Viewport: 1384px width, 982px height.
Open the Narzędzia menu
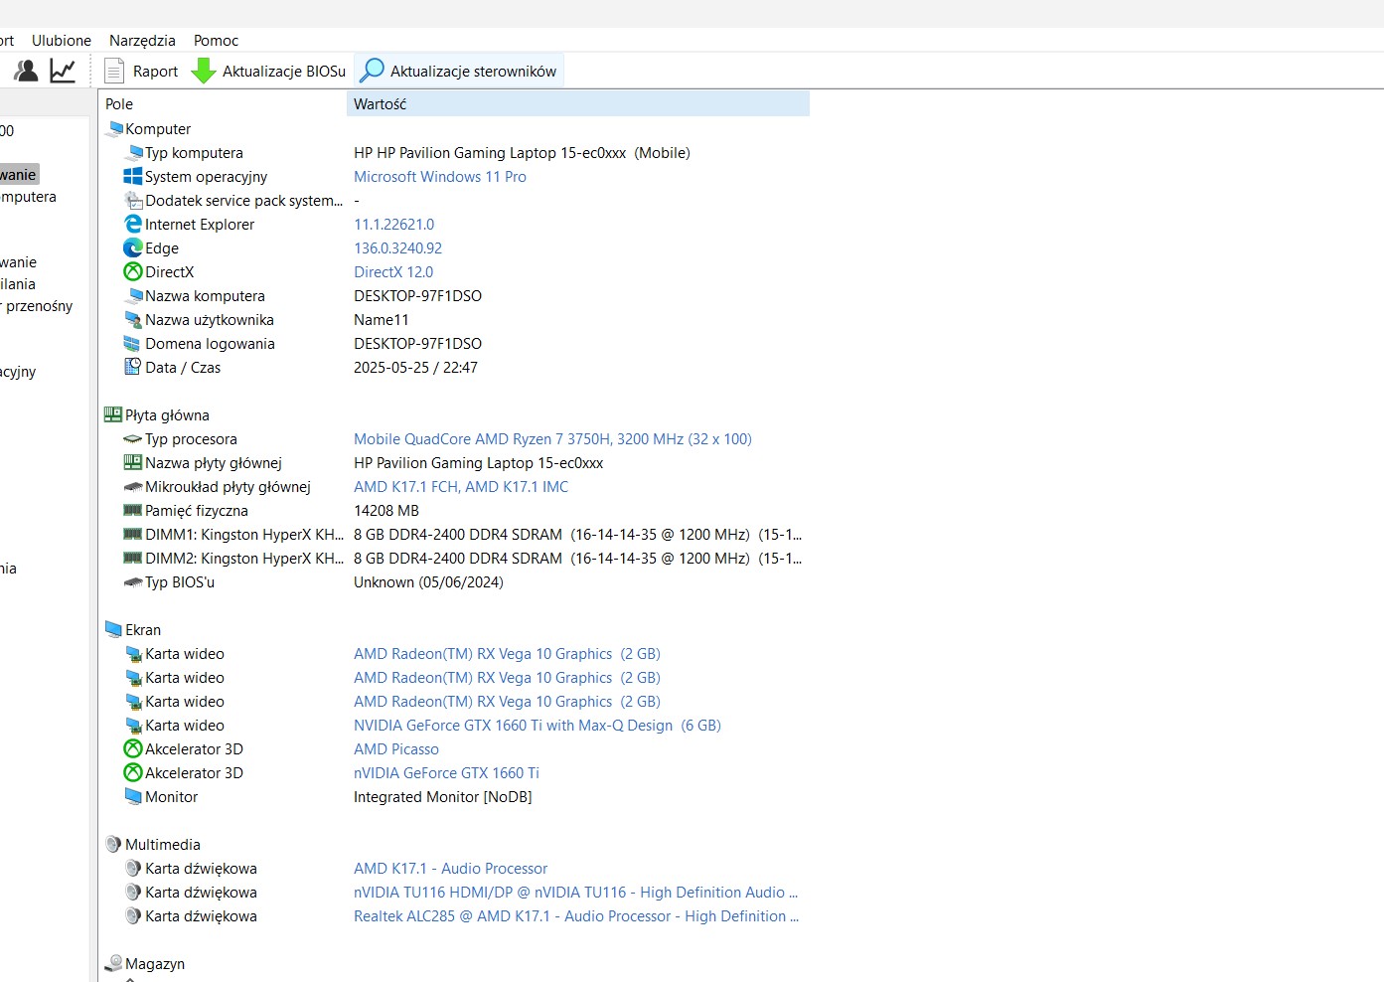[x=142, y=41]
